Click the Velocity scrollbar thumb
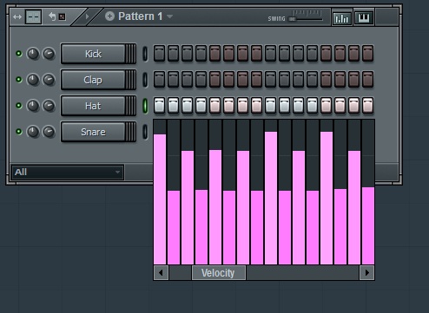Screen dimensions: 429x313 pyautogui.click(x=219, y=272)
